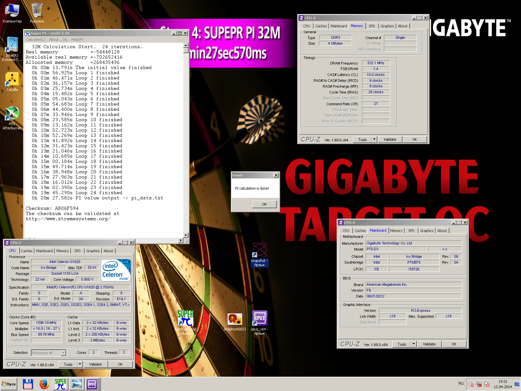521x391 pixels.
Task: Click Validate in Memory CPU-Z window
Action: (390, 139)
